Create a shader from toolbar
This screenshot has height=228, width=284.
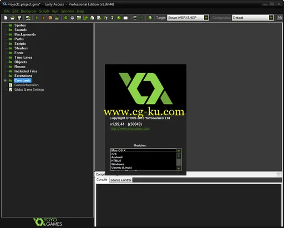pos(99,18)
